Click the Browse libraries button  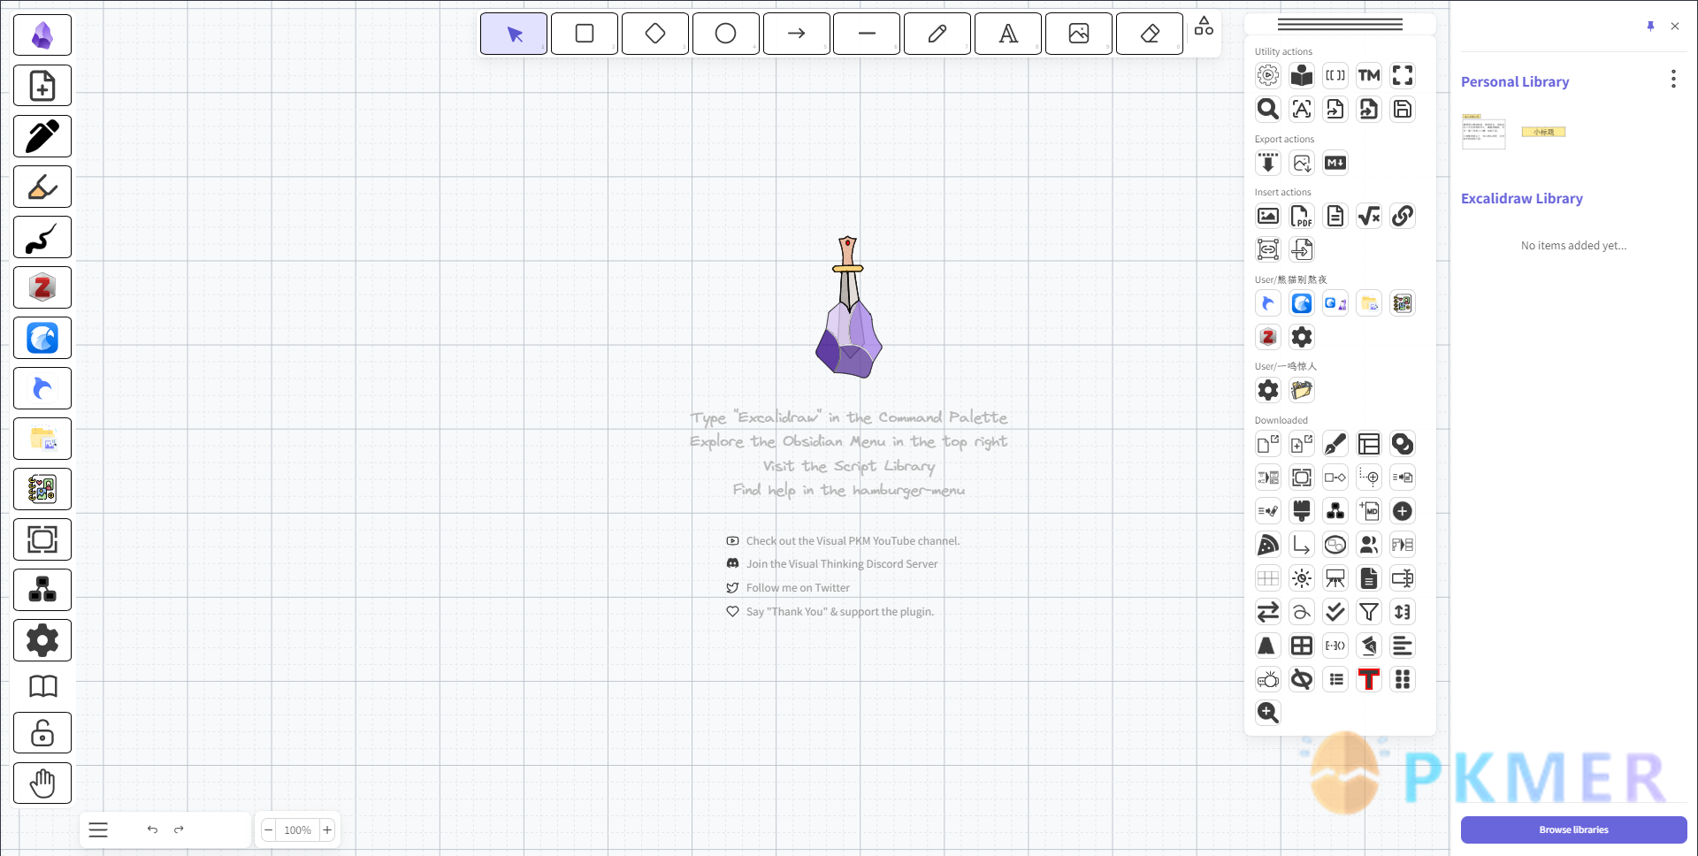coord(1573,829)
